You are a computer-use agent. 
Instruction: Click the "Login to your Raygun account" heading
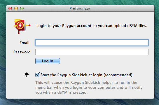tap(92, 26)
